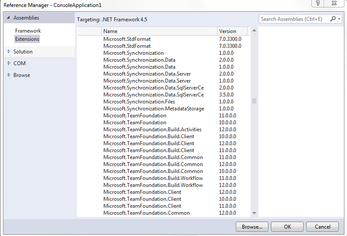Screen dimensions: 347x236
Task: Select Microsoft.TeamFoundation version 11.0.0.0
Action: coord(164,116)
